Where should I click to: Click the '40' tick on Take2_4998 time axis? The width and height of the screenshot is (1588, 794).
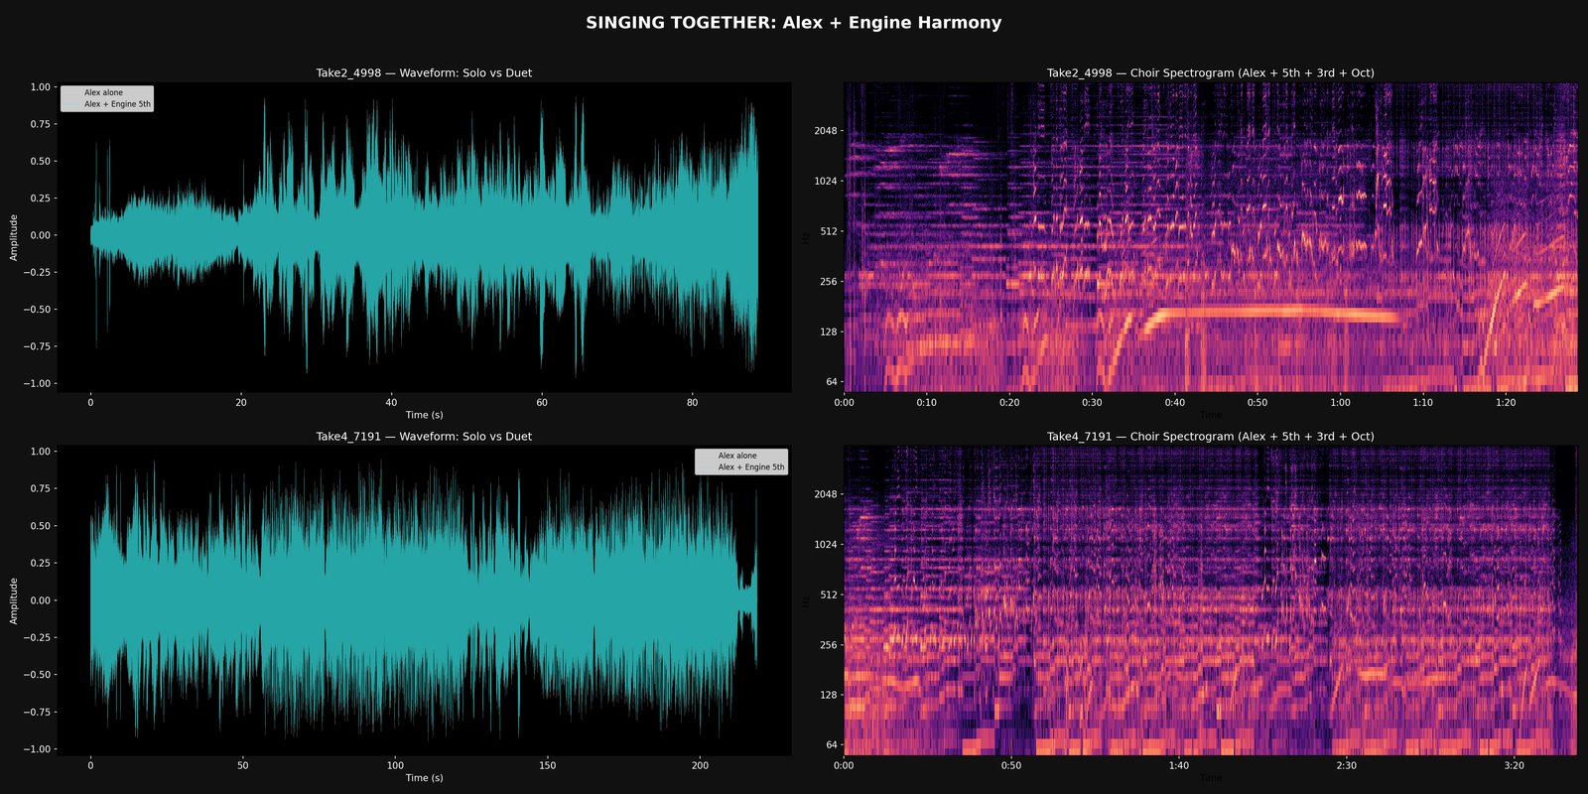point(391,402)
